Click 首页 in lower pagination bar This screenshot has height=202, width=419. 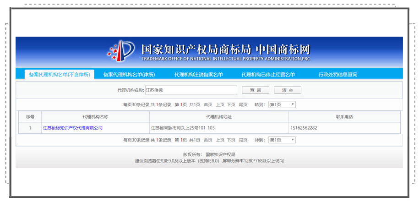click(208, 140)
